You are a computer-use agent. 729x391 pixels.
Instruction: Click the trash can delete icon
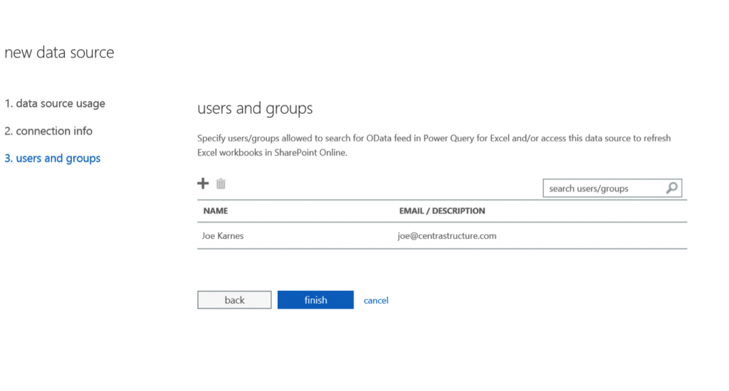pos(221,184)
